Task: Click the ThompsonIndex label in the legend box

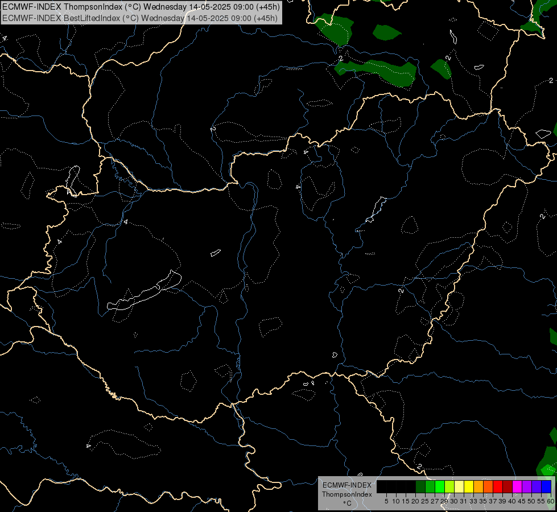Action: coord(346,494)
